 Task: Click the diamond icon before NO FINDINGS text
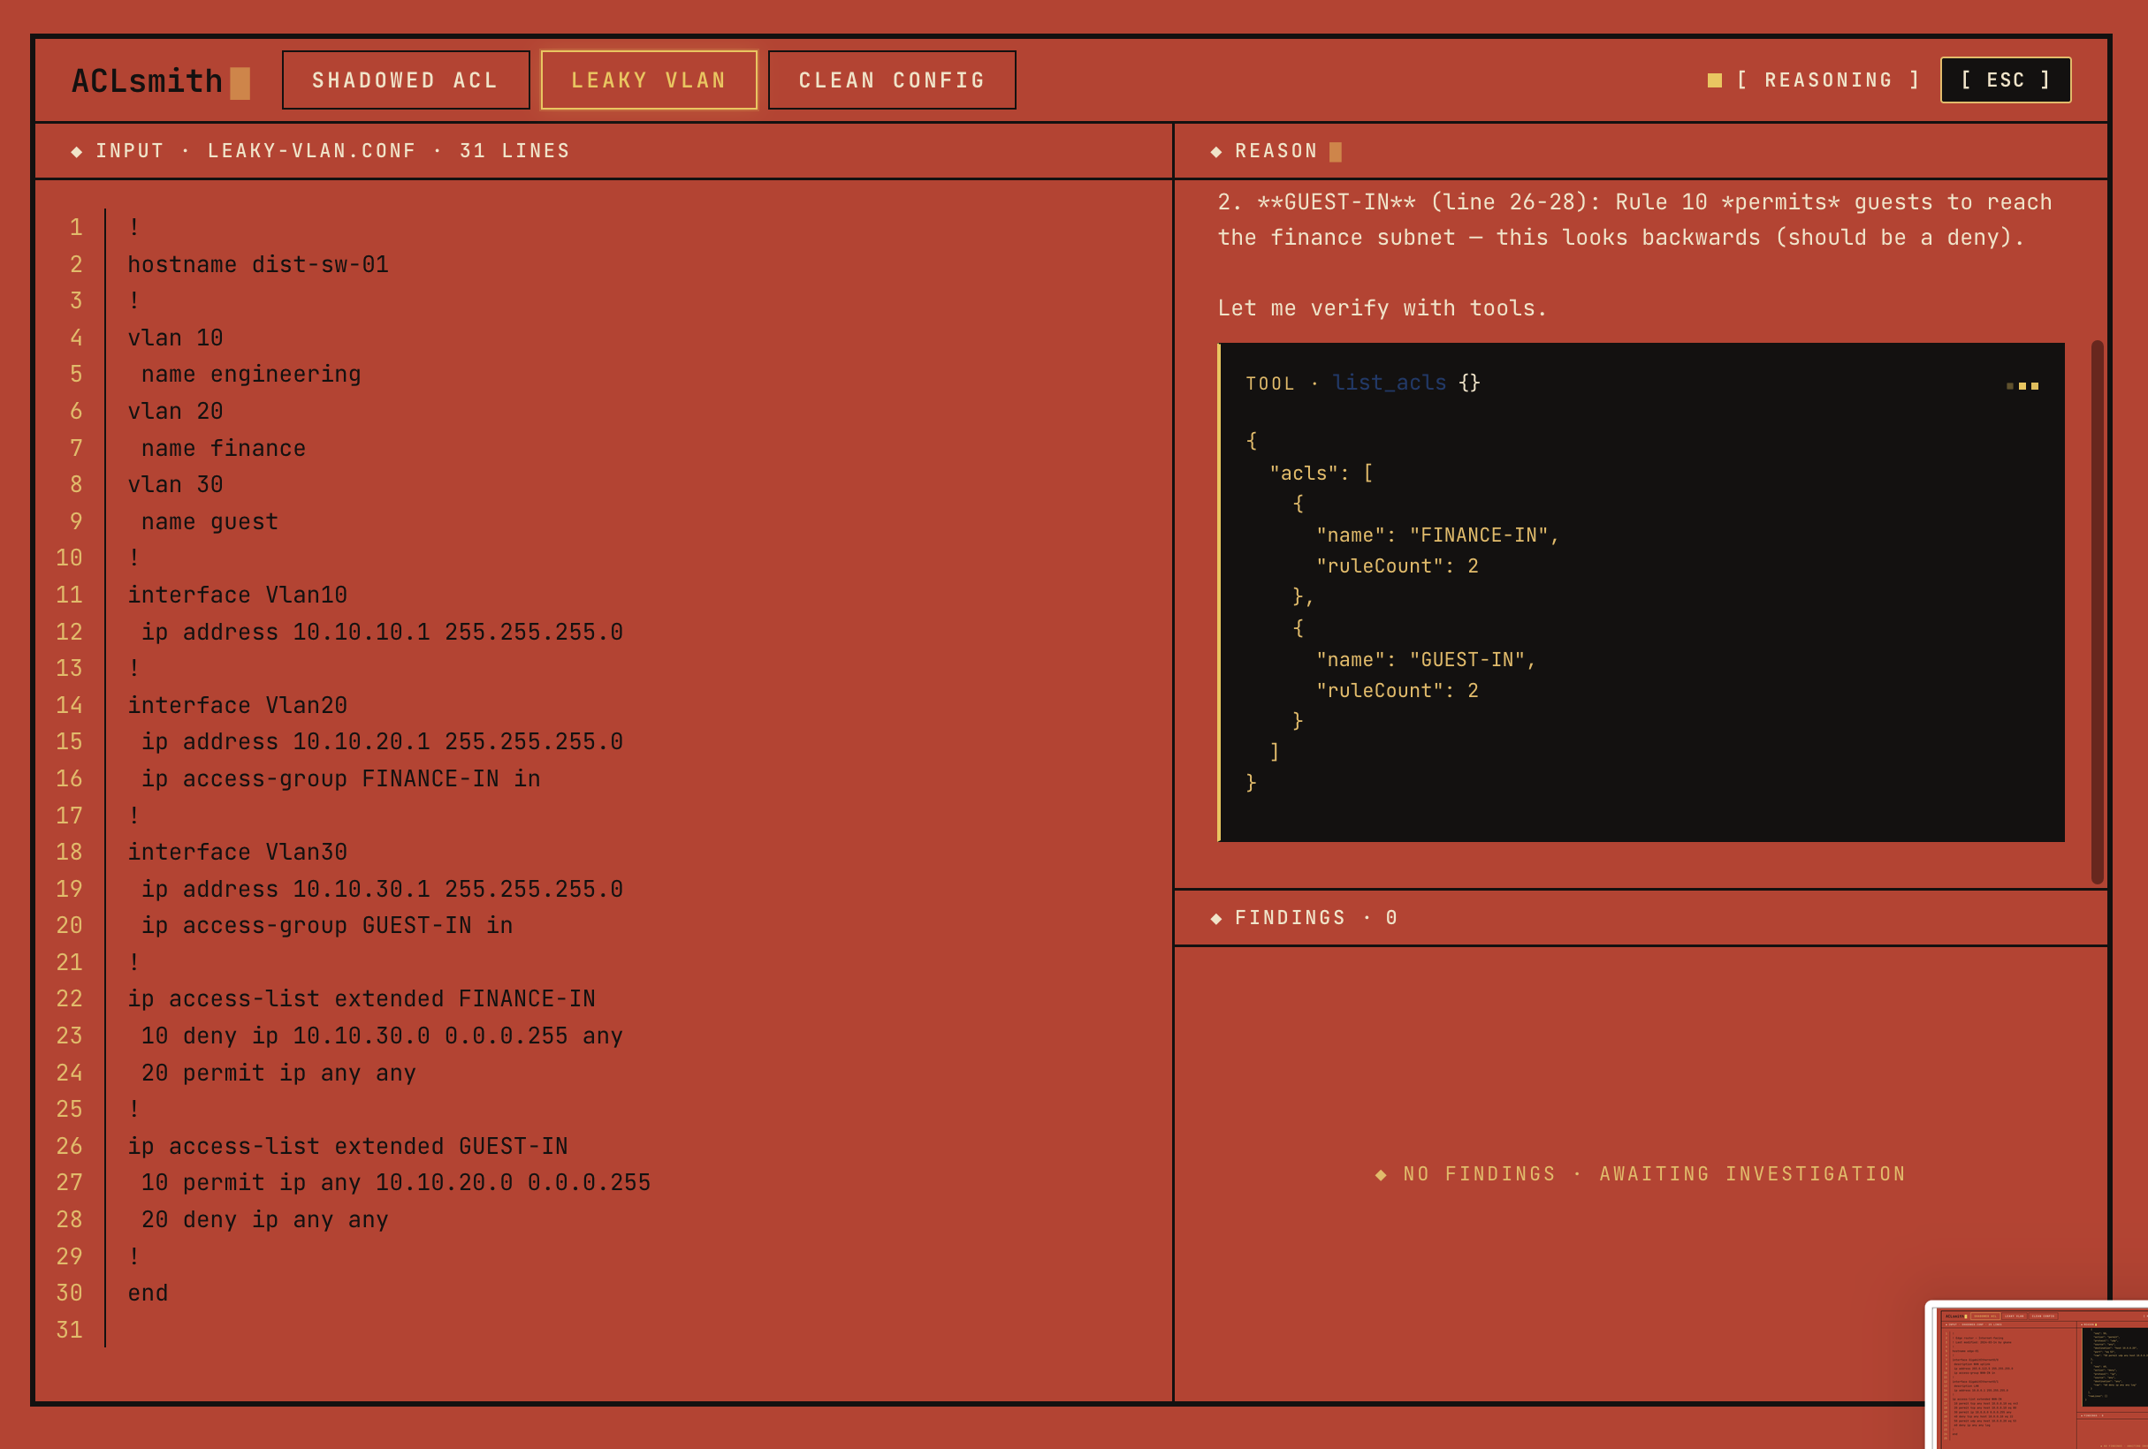tap(1380, 1174)
